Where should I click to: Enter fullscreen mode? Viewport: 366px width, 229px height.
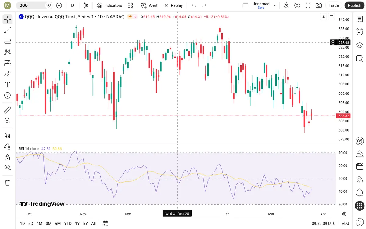click(308, 5)
